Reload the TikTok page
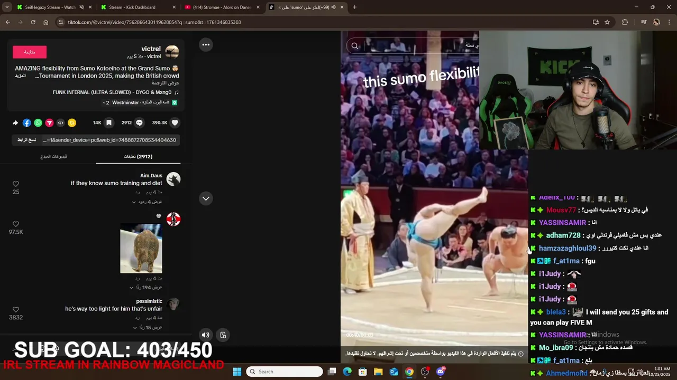Image resolution: width=677 pixels, height=380 pixels. pyautogui.click(x=33, y=22)
